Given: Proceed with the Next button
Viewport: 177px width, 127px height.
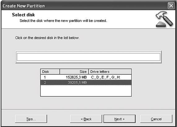Looking at the screenshot, I should click(120, 119).
